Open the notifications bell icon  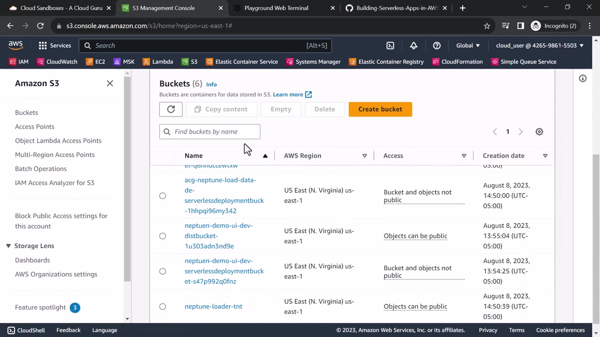413,45
